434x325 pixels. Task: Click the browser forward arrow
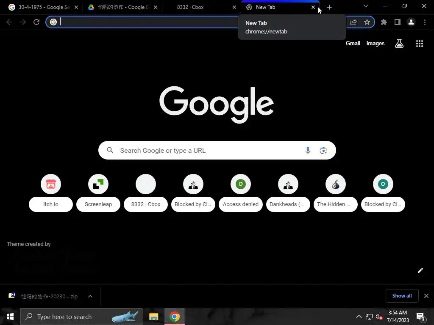point(23,22)
